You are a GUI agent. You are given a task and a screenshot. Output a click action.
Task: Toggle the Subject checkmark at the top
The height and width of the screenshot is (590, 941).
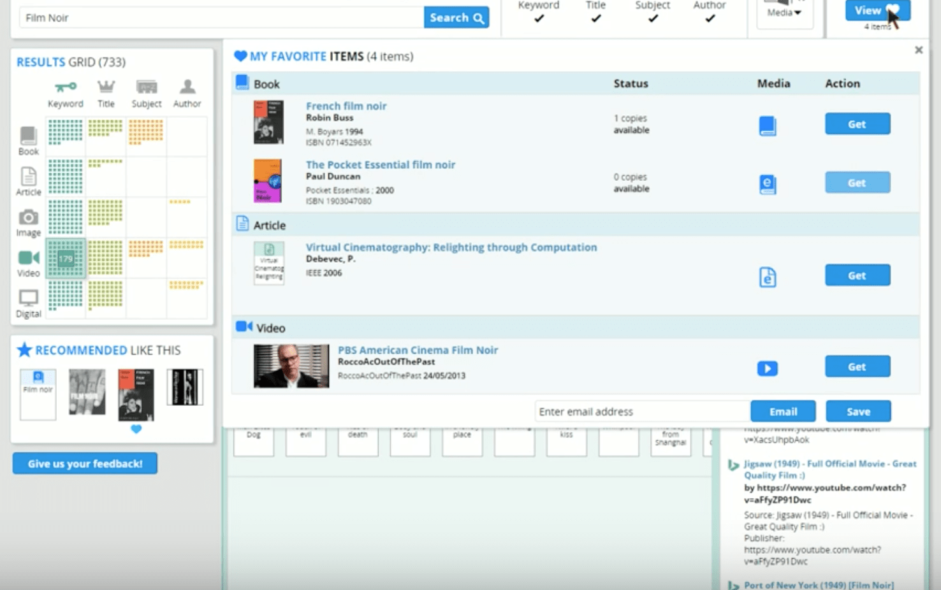[x=652, y=18]
